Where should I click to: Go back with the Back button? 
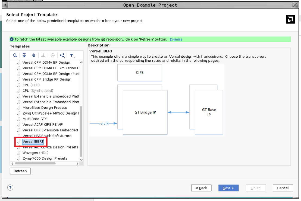coord(201,188)
